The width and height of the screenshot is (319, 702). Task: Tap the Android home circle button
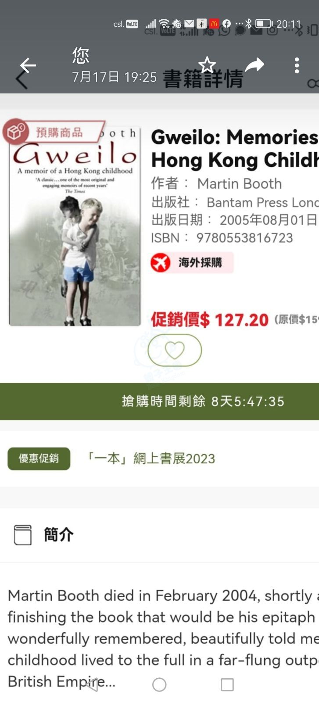(x=159, y=684)
